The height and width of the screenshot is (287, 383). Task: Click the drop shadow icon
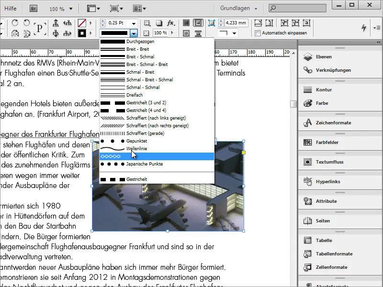(x=159, y=23)
